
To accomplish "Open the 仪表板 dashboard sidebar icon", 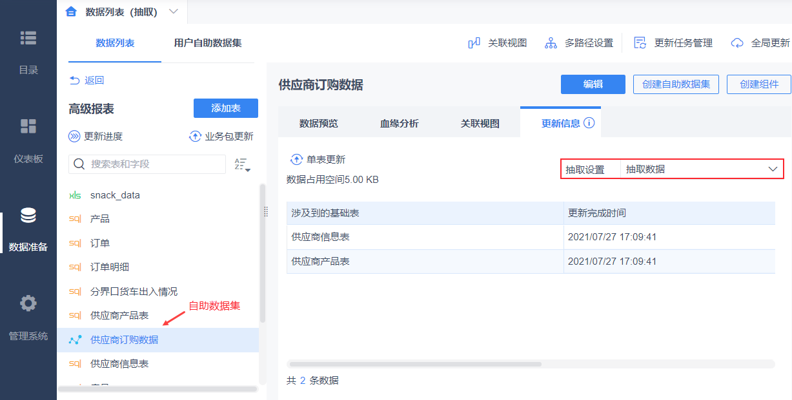I will (28, 126).
